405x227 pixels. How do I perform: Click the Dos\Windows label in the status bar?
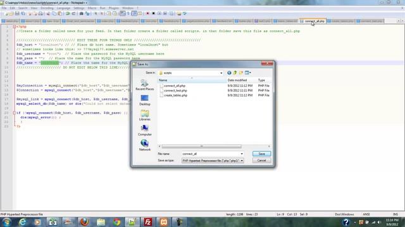pos(344,214)
